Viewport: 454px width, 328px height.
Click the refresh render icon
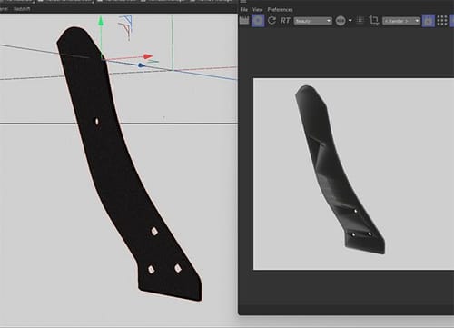[x=271, y=21]
